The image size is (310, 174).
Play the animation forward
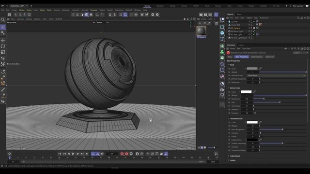coord(73,154)
